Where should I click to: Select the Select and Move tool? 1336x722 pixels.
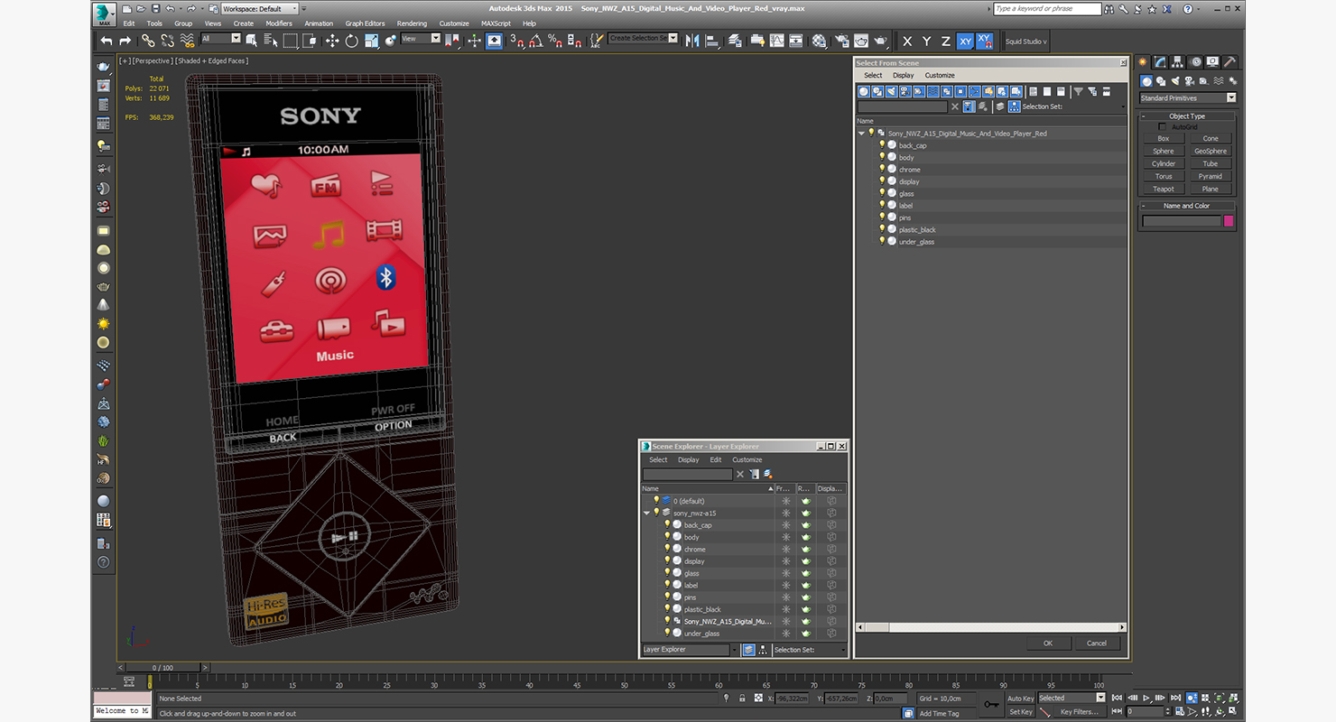[331, 41]
